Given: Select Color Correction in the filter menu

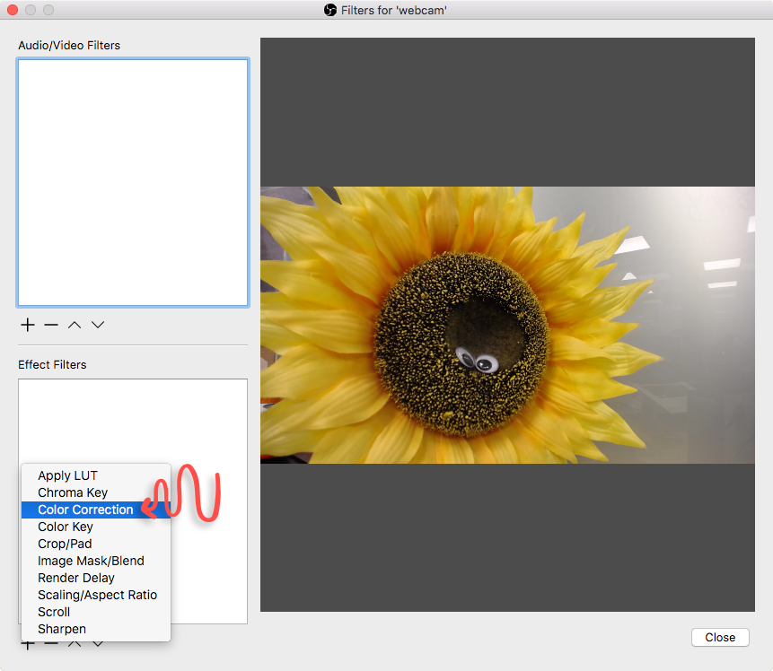Looking at the screenshot, I should pyautogui.click(x=96, y=510).
